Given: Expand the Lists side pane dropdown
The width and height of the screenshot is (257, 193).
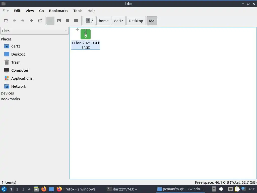Looking at the screenshot, I should [35, 31].
